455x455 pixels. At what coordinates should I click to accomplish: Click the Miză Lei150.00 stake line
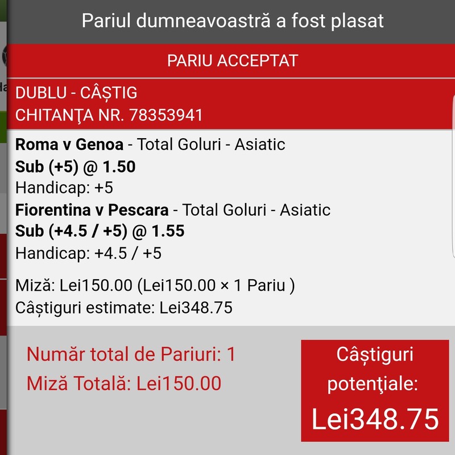[155, 286]
